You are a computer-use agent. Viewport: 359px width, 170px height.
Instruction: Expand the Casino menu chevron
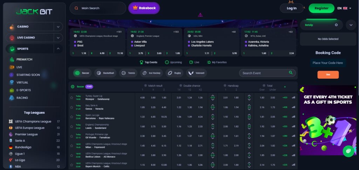(x=58, y=27)
